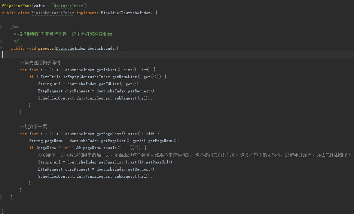Click the process method name
354x214 pixels.
(x=46, y=48)
